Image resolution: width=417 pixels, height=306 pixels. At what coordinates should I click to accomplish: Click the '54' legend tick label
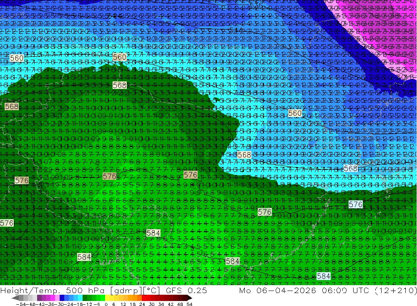pyautogui.click(x=189, y=304)
